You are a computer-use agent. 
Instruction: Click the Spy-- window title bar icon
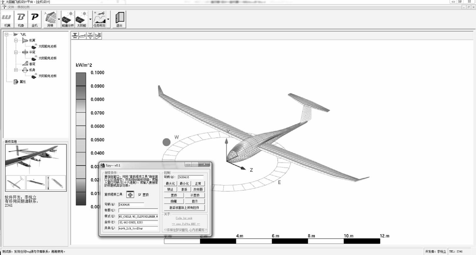pos(103,165)
